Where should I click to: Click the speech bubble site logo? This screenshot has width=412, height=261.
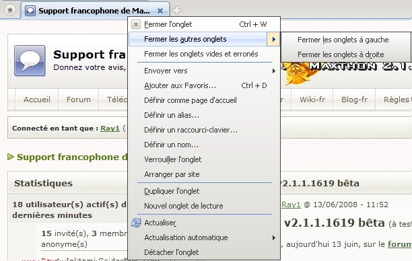tap(30, 61)
